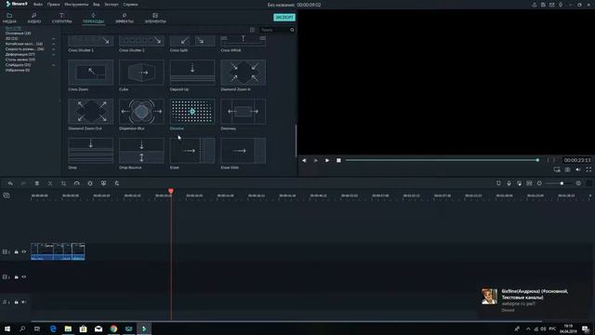Switch to the Элементы elements tab
595x335 pixels.
(x=155, y=18)
